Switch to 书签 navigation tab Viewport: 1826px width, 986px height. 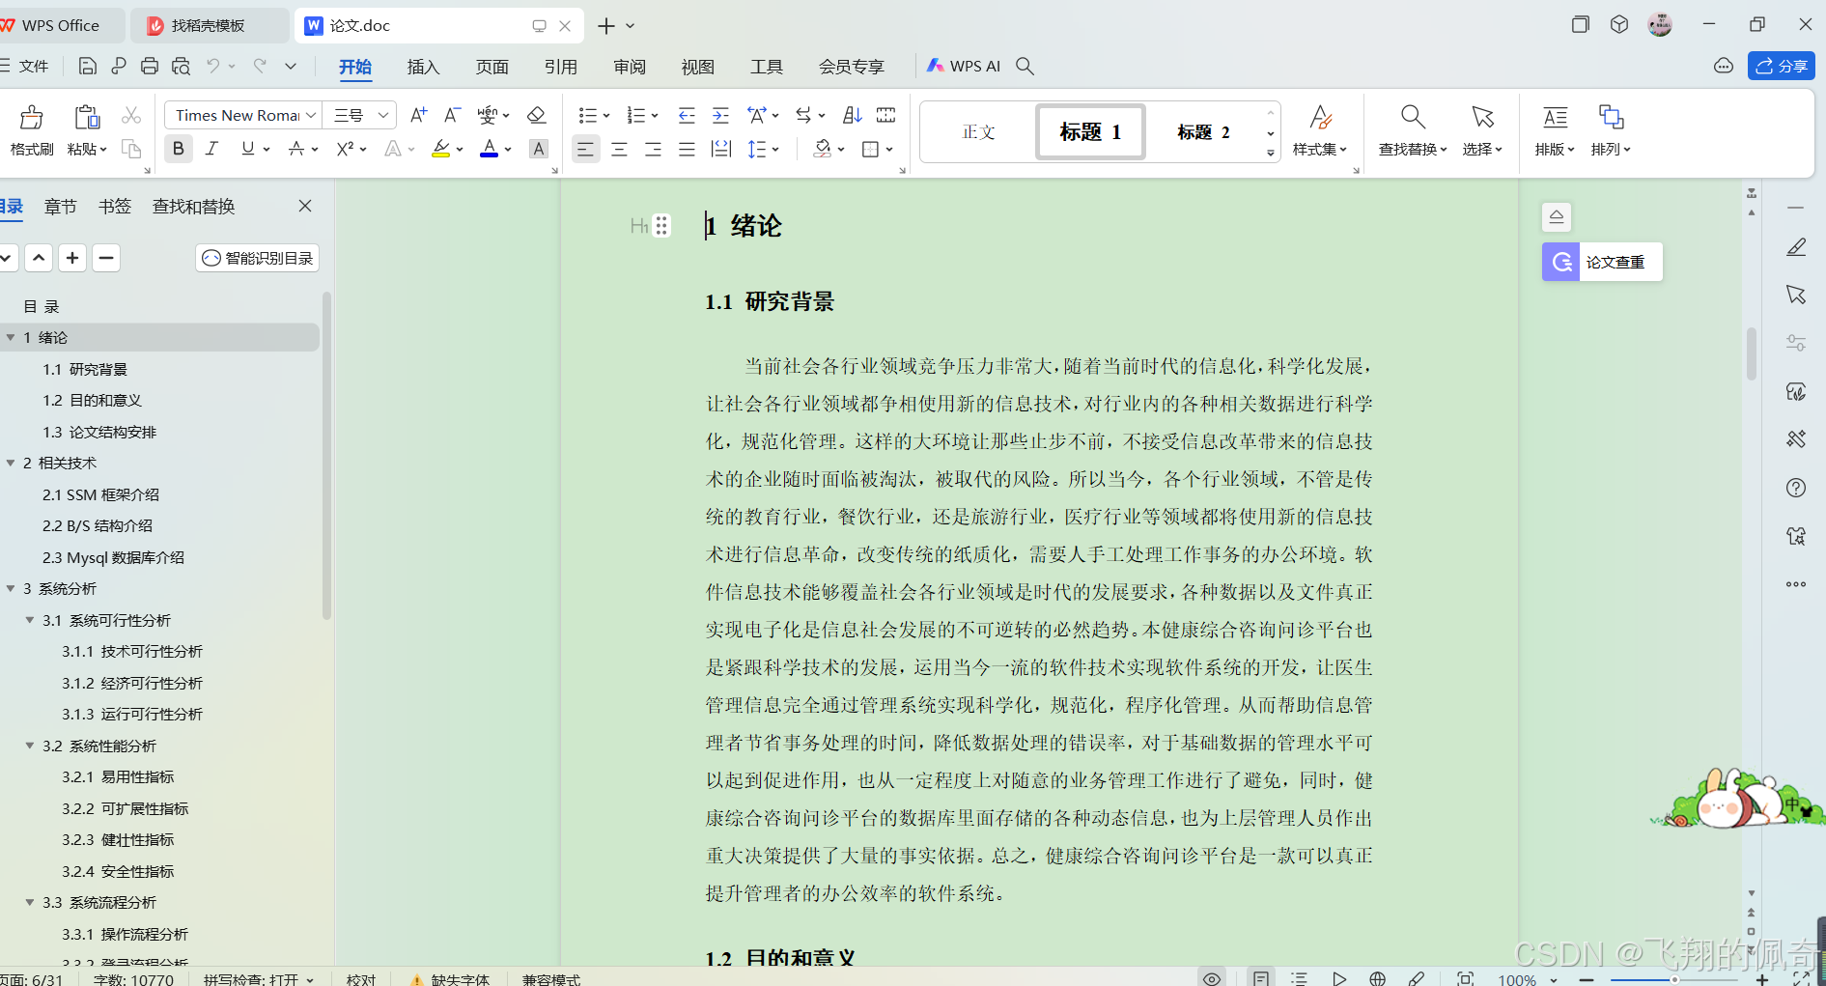[x=114, y=206]
